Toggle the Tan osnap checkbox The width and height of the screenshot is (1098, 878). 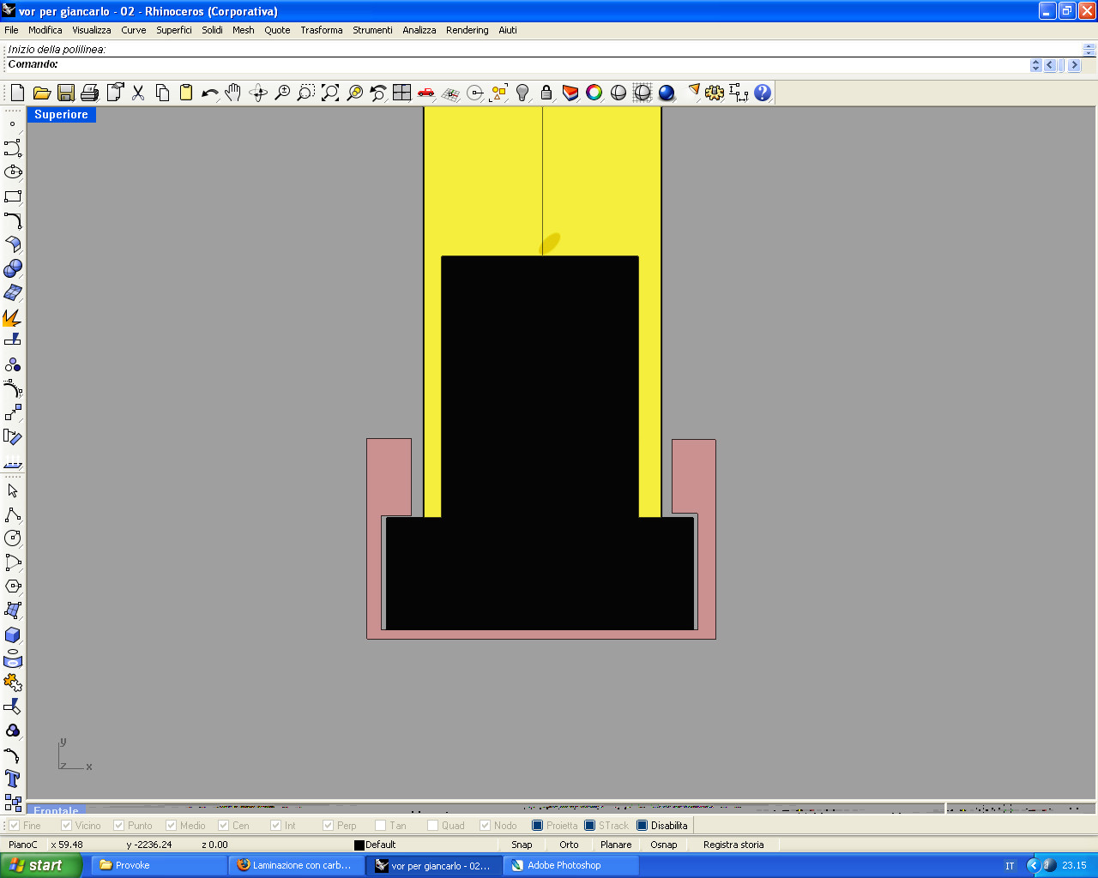point(381,826)
